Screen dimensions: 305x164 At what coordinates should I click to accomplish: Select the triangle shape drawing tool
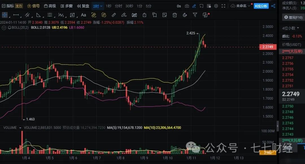click(38, 15)
